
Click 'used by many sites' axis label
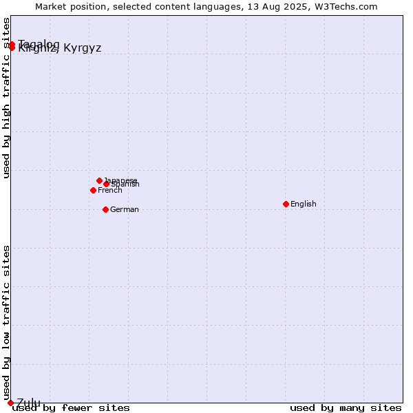(346, 408)
